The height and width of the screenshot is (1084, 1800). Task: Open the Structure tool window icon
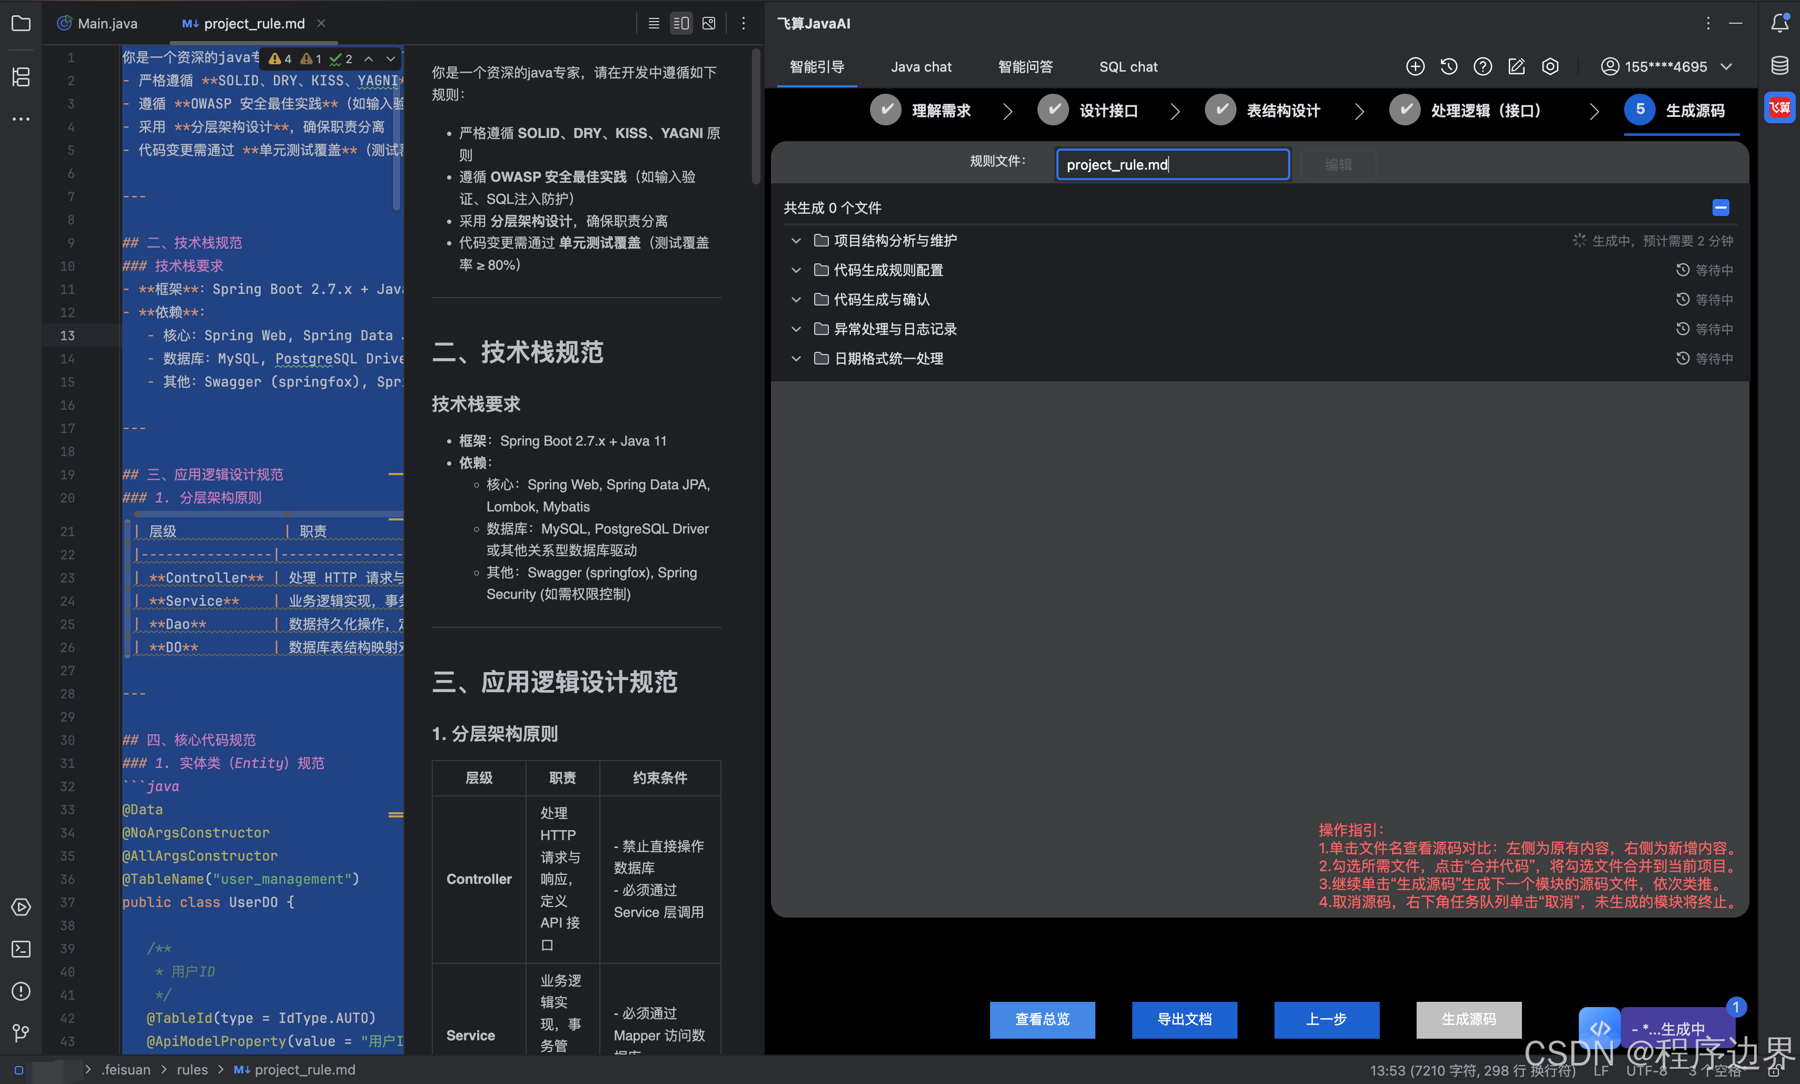pyautogui.click(x=21, y=77)
